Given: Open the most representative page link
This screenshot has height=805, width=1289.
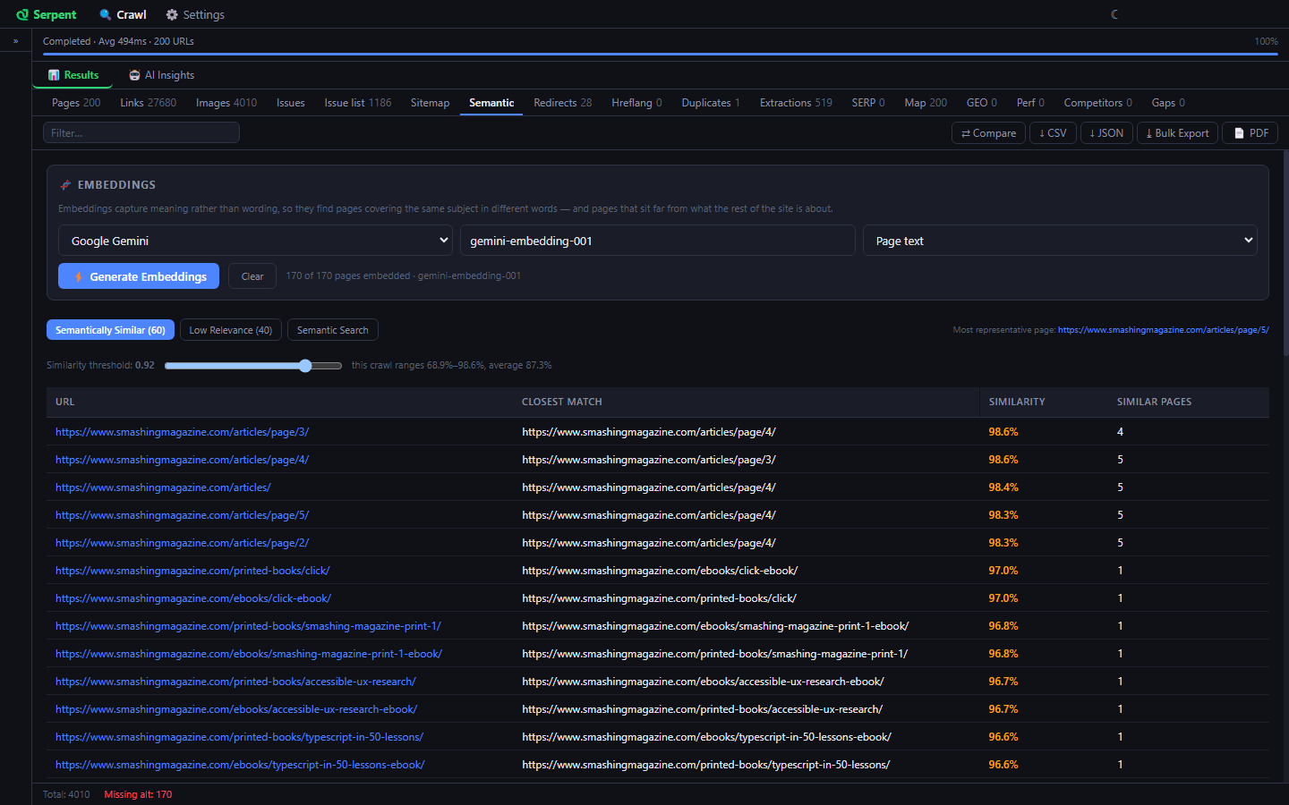Looking at the screenshot, I should [x=1164, y=330].
